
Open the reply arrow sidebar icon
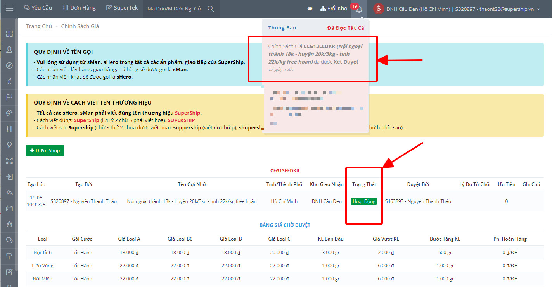(x=10, y=192)
